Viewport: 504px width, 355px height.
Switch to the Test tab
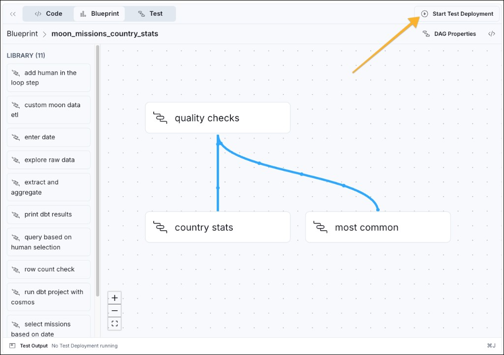(151, 13)
